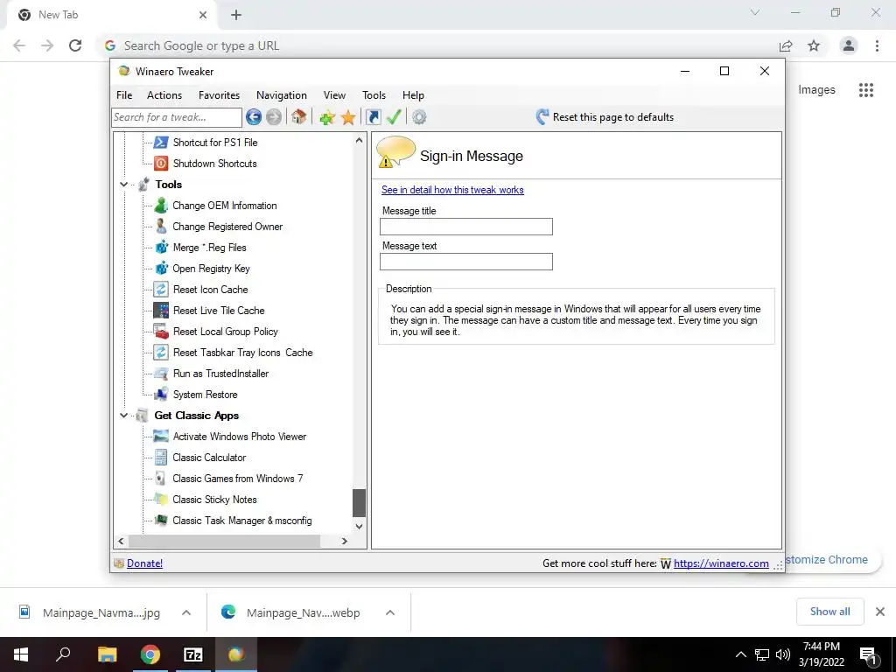Click the Classic Calculator icon
Image resolution: width=896 pixels, height=672 pixels.
click(x=161, y=458)
